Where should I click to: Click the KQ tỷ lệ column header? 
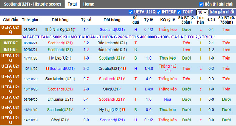pos(168,20)
